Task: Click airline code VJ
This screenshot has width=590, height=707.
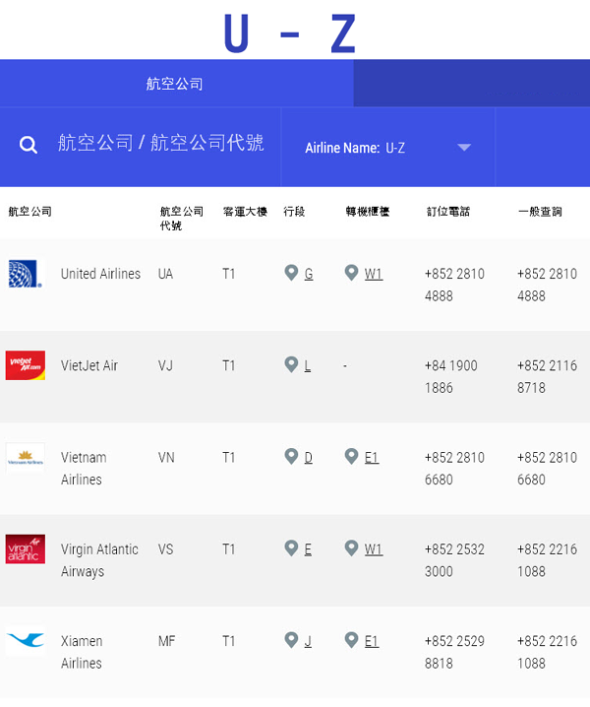Action: pos(165,365)
